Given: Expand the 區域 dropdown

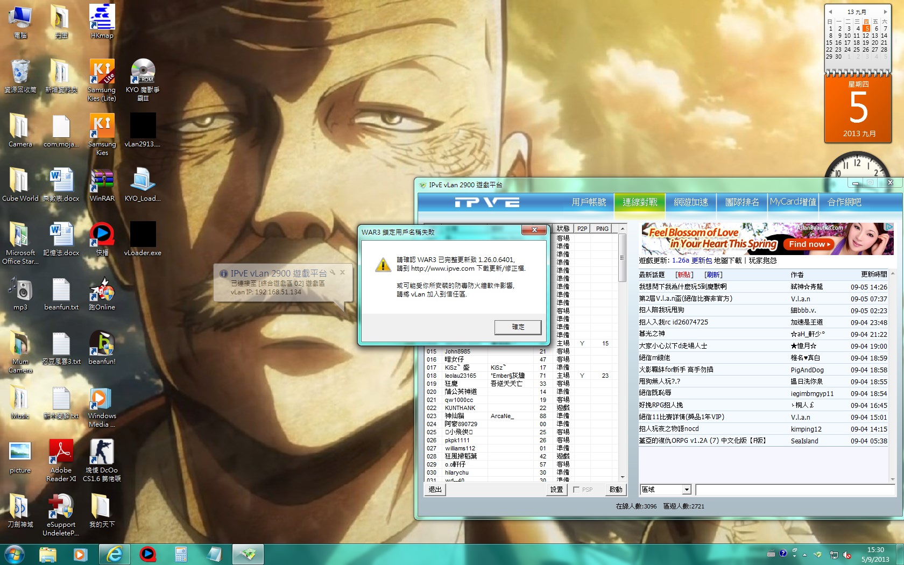Looking at the screenshot, I should 687,490.
